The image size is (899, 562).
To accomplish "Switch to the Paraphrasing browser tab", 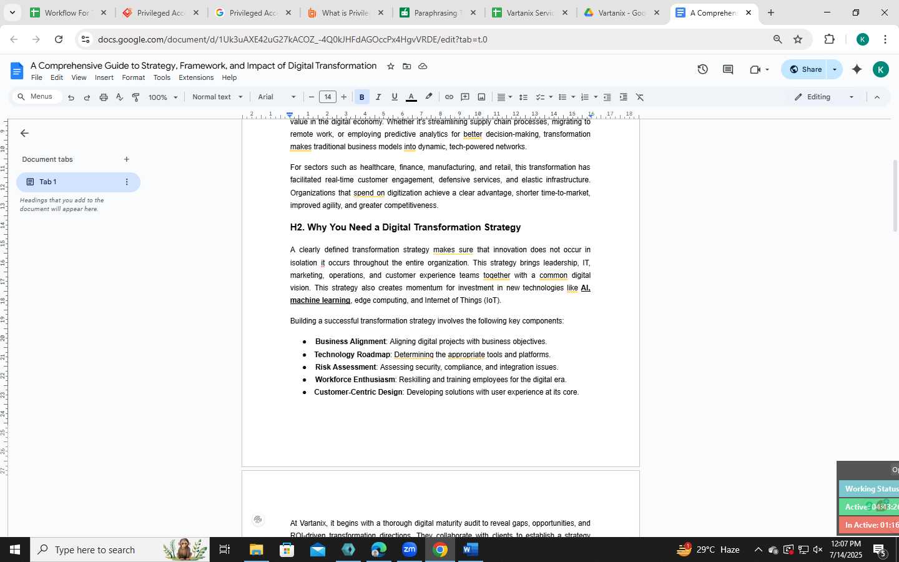I will [438, 12].
